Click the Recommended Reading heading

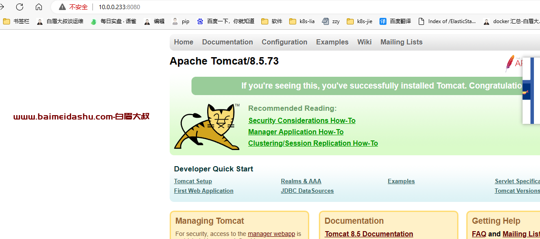[x=292, y=108]
